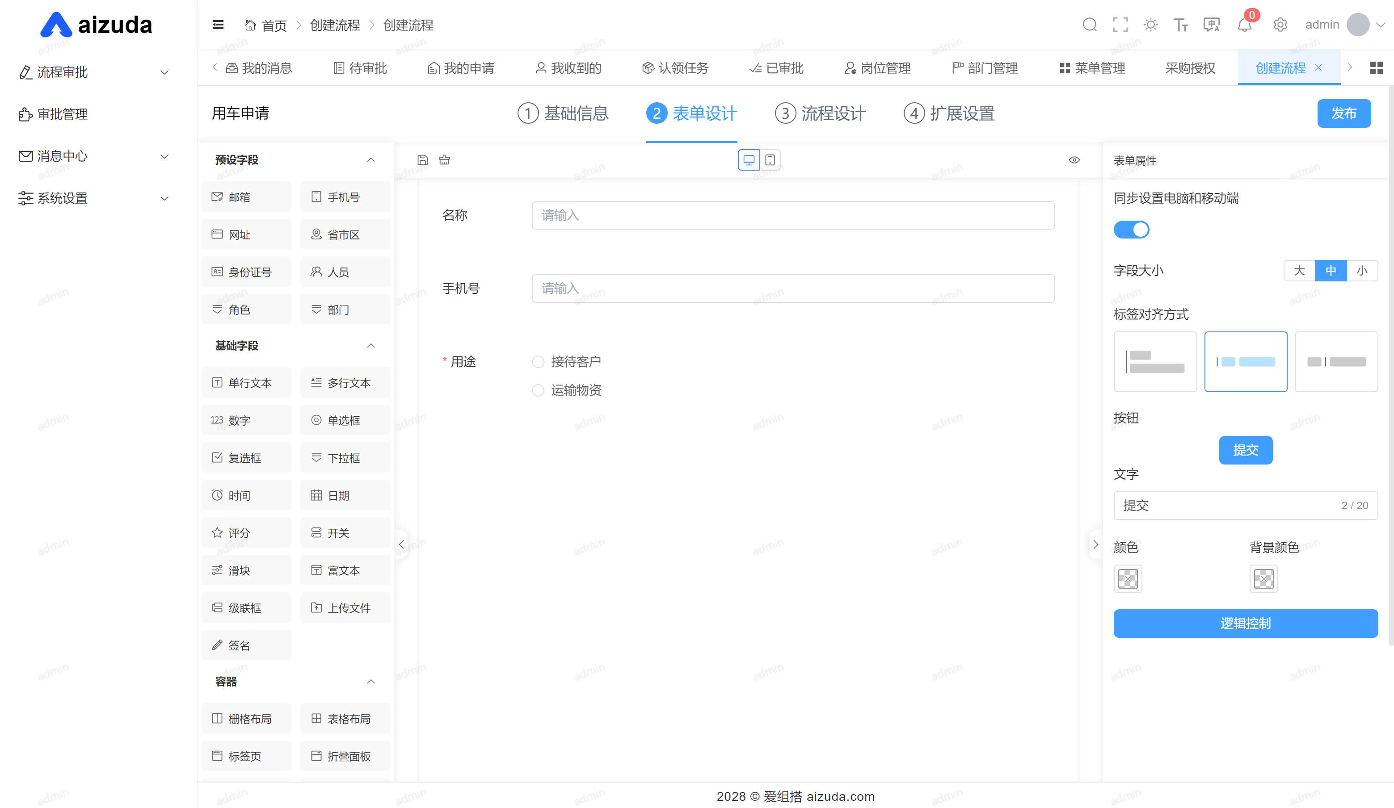Image resolution: width=1394 pixels, height=808 pixels.
Task: Click the 逻辑控制 button
Action: pyautogui.click(x=1245, y=624)
